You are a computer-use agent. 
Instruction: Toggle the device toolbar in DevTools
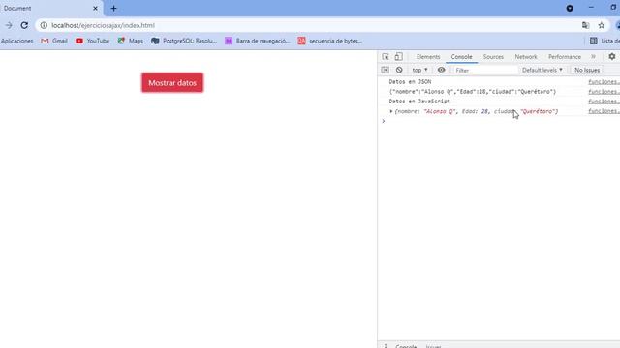tap(398, 56)
